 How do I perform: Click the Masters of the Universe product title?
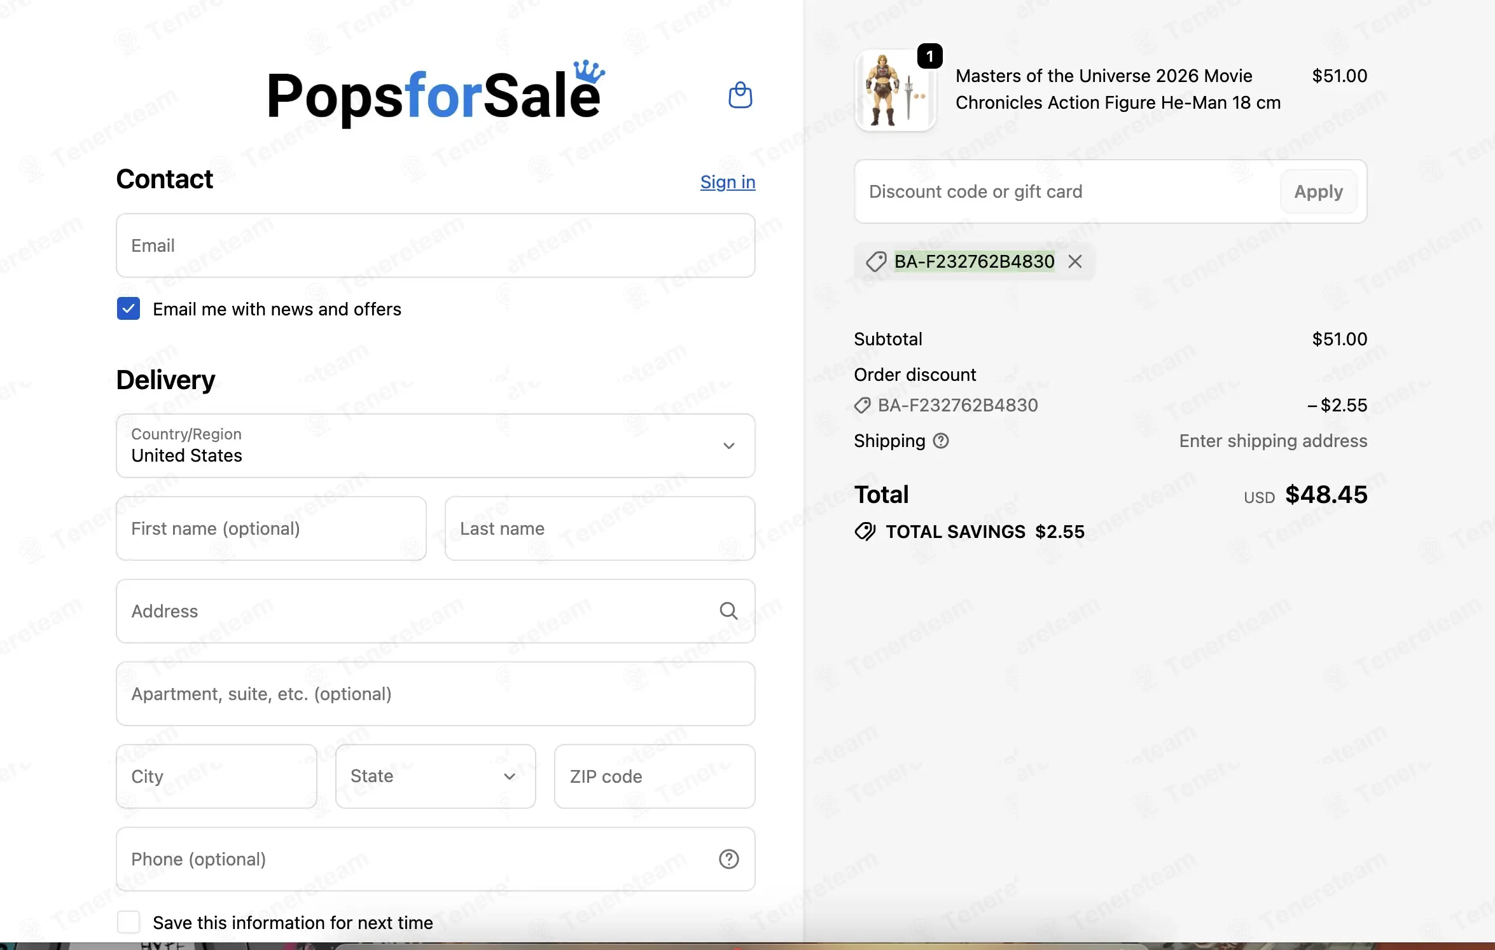1118,89
